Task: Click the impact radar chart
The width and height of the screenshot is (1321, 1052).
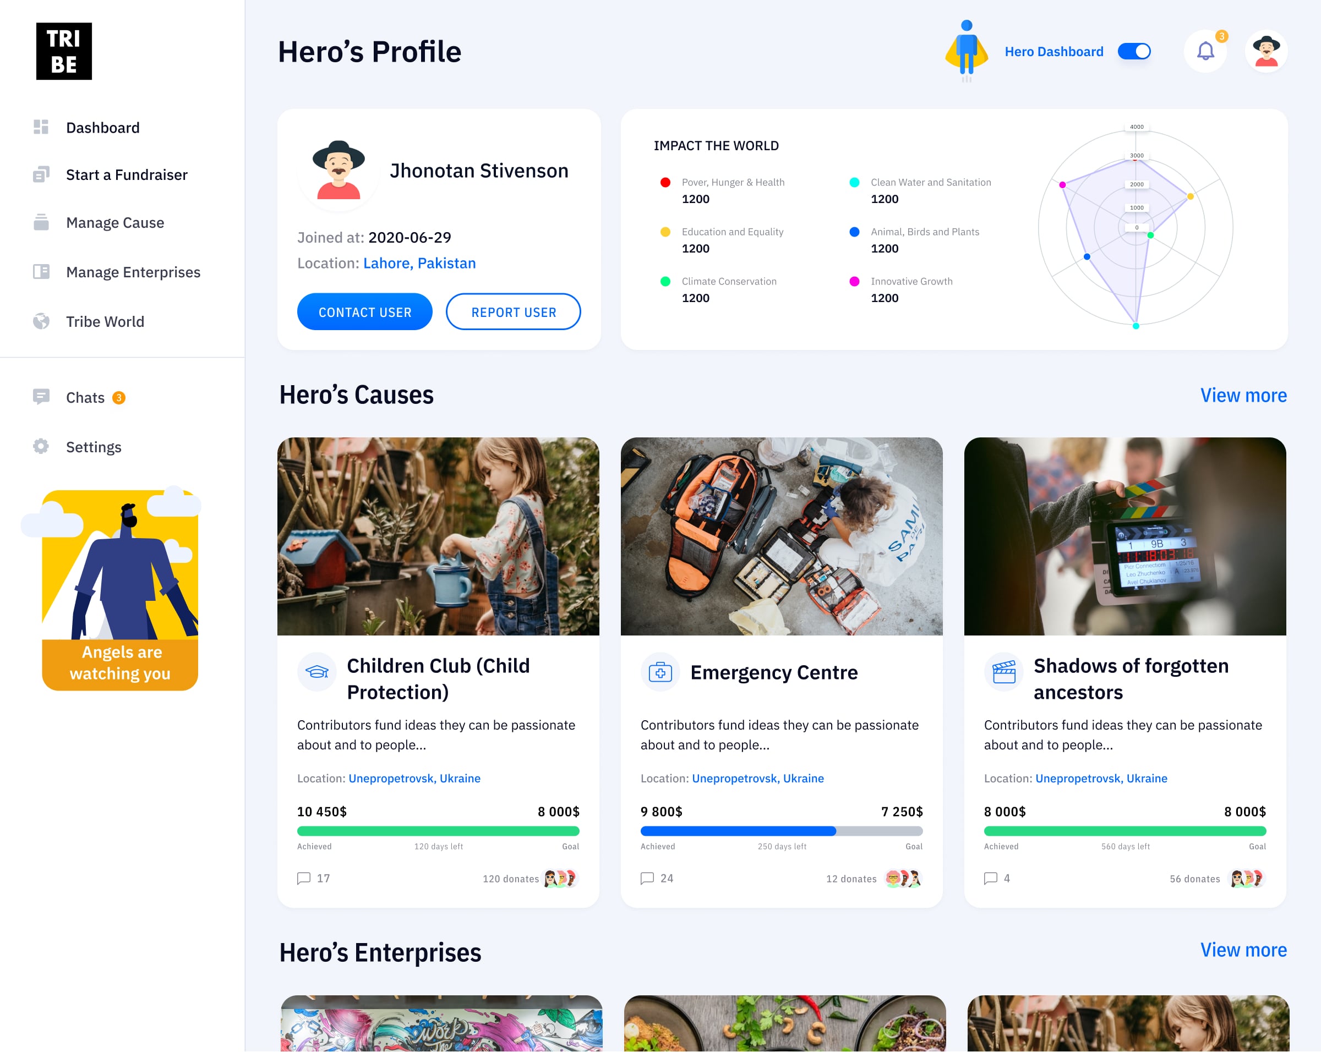Action: [1136, 227]
